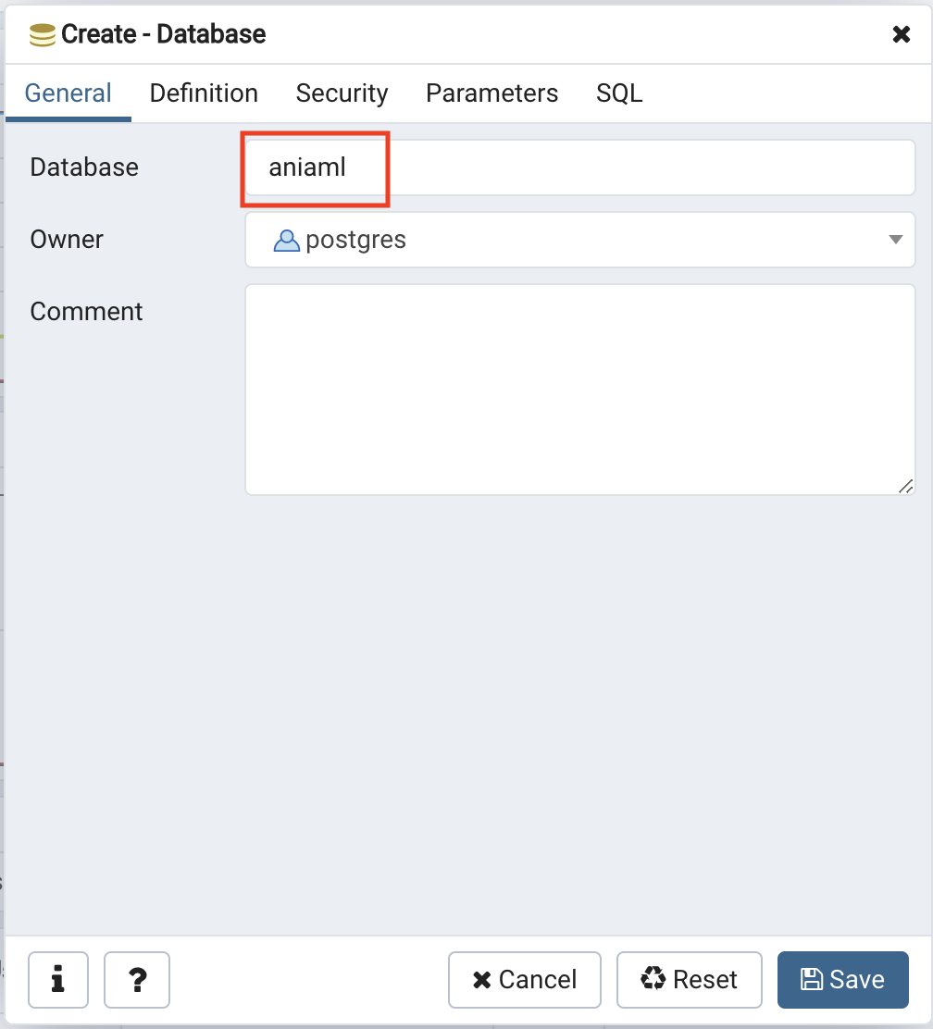Click the postgres user icon in Owner
Image resolution: width=933 pixels, height=1029 pixels.
tap(286, 241)
